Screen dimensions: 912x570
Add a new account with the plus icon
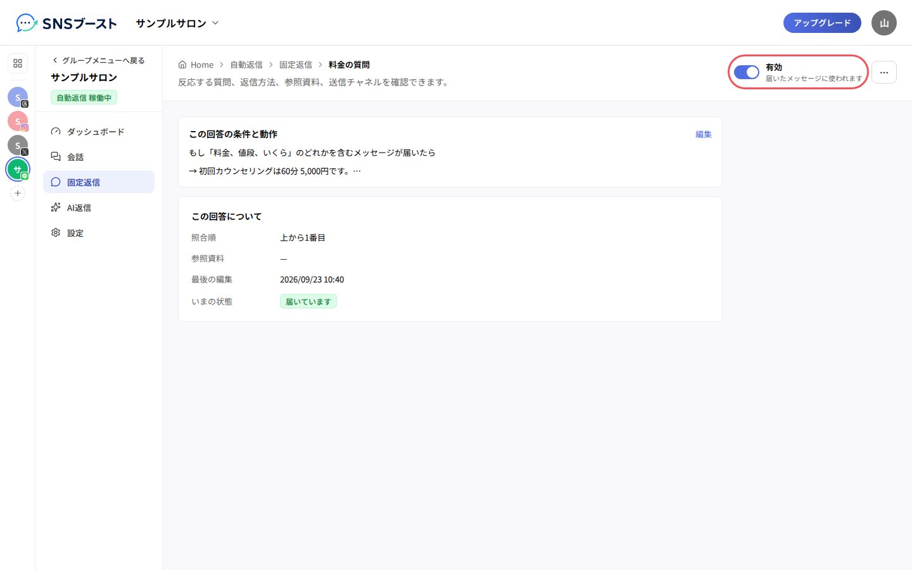[x=18, y=193]
